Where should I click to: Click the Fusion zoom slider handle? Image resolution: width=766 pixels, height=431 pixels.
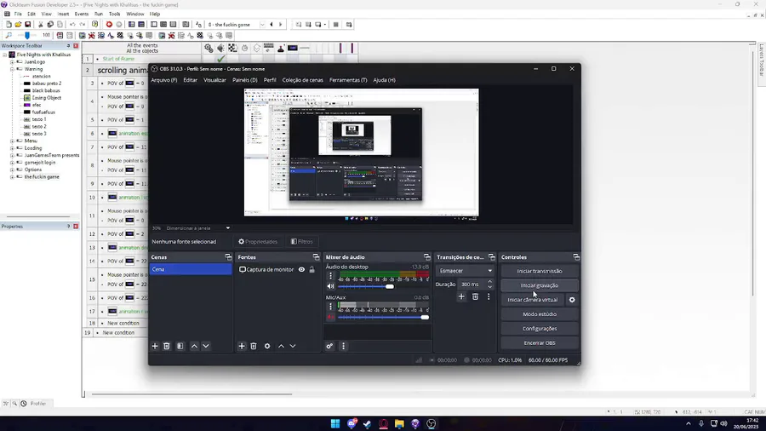pyautogui.click(x=27, y=35)
